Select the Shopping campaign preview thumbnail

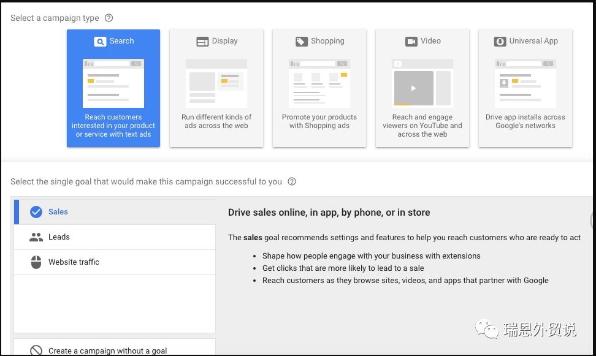click(319, 83)
